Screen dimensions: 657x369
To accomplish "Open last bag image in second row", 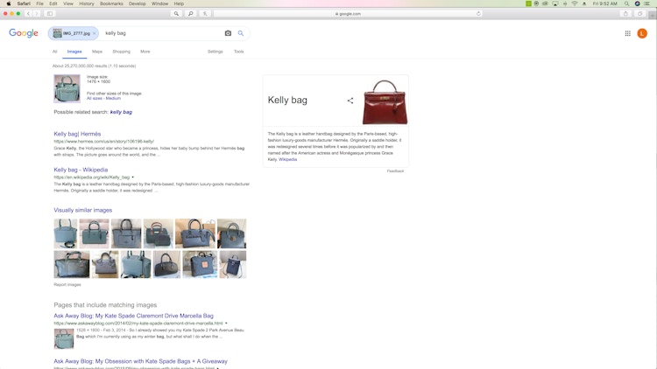I will [233, 264].
